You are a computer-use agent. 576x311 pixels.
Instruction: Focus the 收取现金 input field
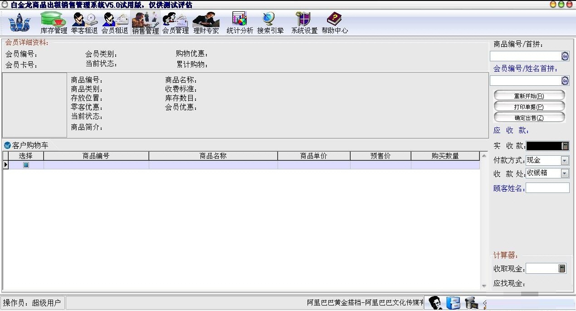point(542,268)
